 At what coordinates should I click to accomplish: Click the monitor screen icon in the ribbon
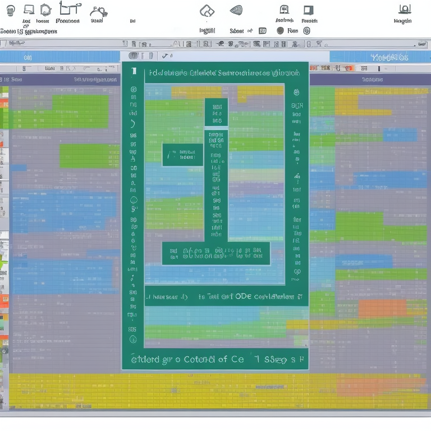pyautogui.click(x=29, y=10)
